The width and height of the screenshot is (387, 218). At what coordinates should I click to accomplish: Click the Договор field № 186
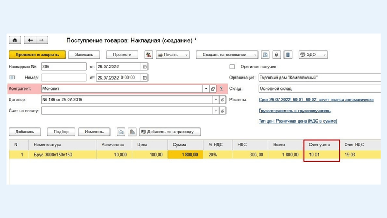[127, 100]
